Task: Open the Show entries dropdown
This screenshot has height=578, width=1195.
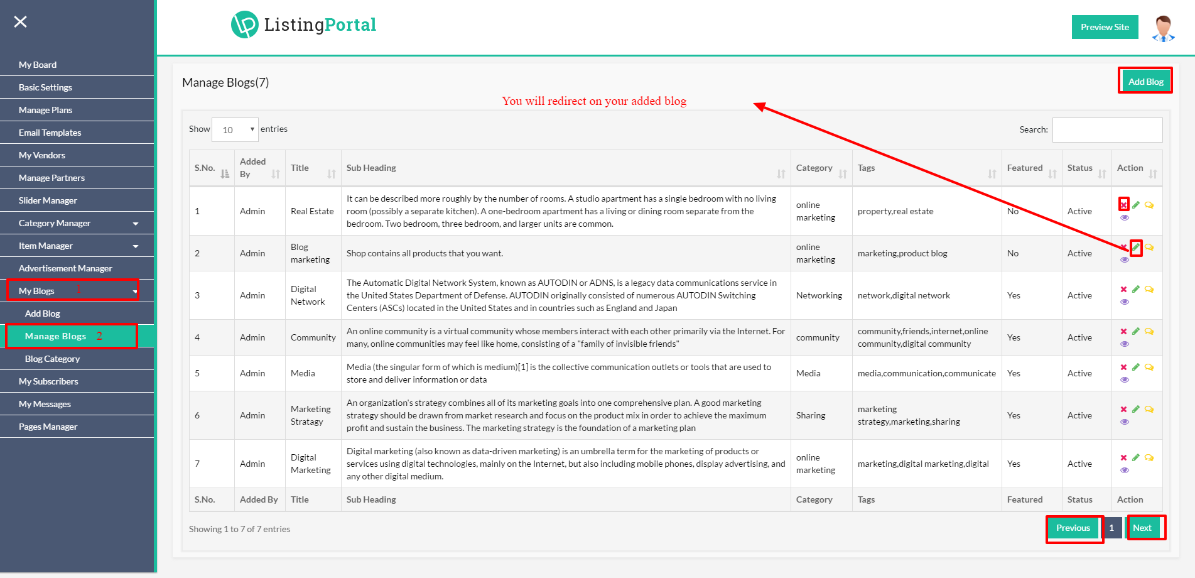Action: coord(235,129)
